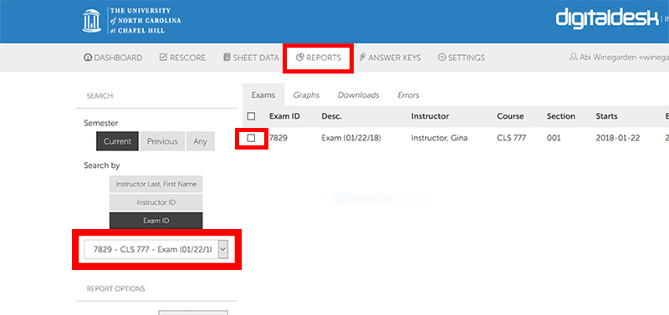Click the Rescore checkmark icon
This screenshot has width=669, height=315.
[163, 58]
